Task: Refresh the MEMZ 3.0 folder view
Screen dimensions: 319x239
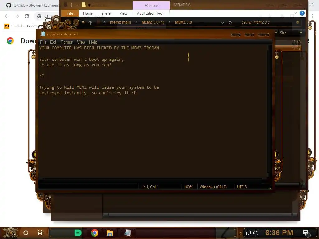Action: tap(230, 22)
